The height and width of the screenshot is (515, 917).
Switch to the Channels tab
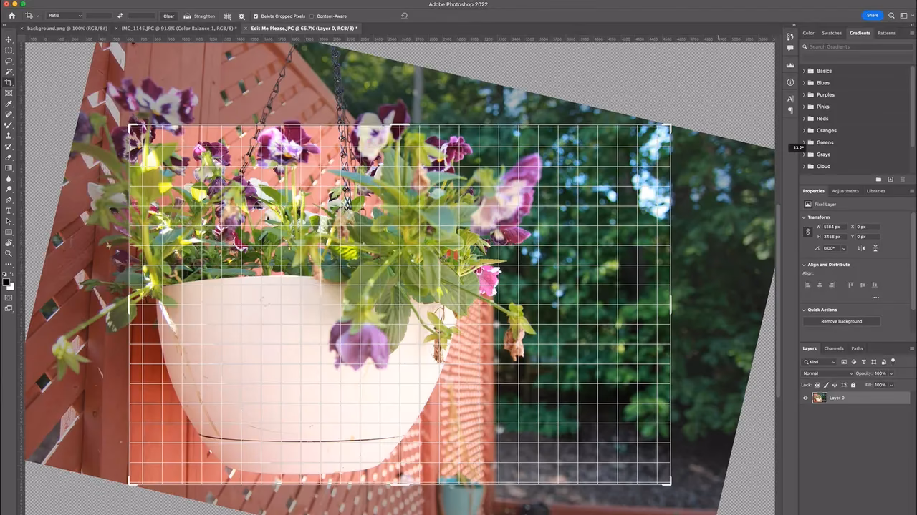(833, 348)
